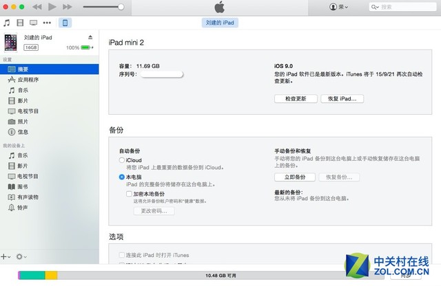441x286 pixels.
Task: Eject 刘建的 iPad
Action: 90,37
